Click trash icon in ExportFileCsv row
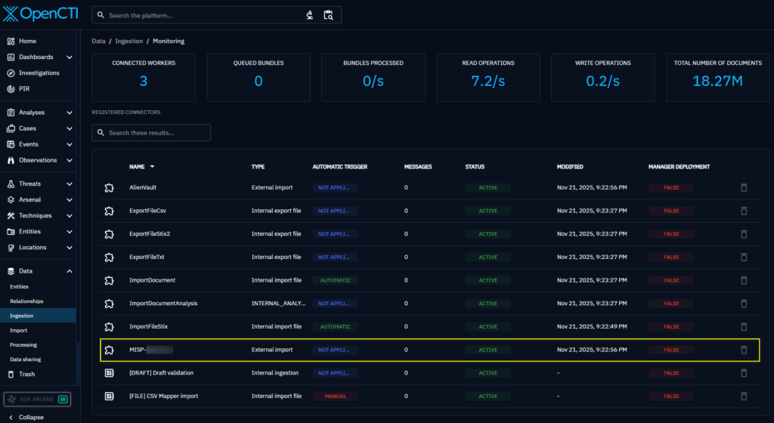774x423 pixels. pos(743,211)
